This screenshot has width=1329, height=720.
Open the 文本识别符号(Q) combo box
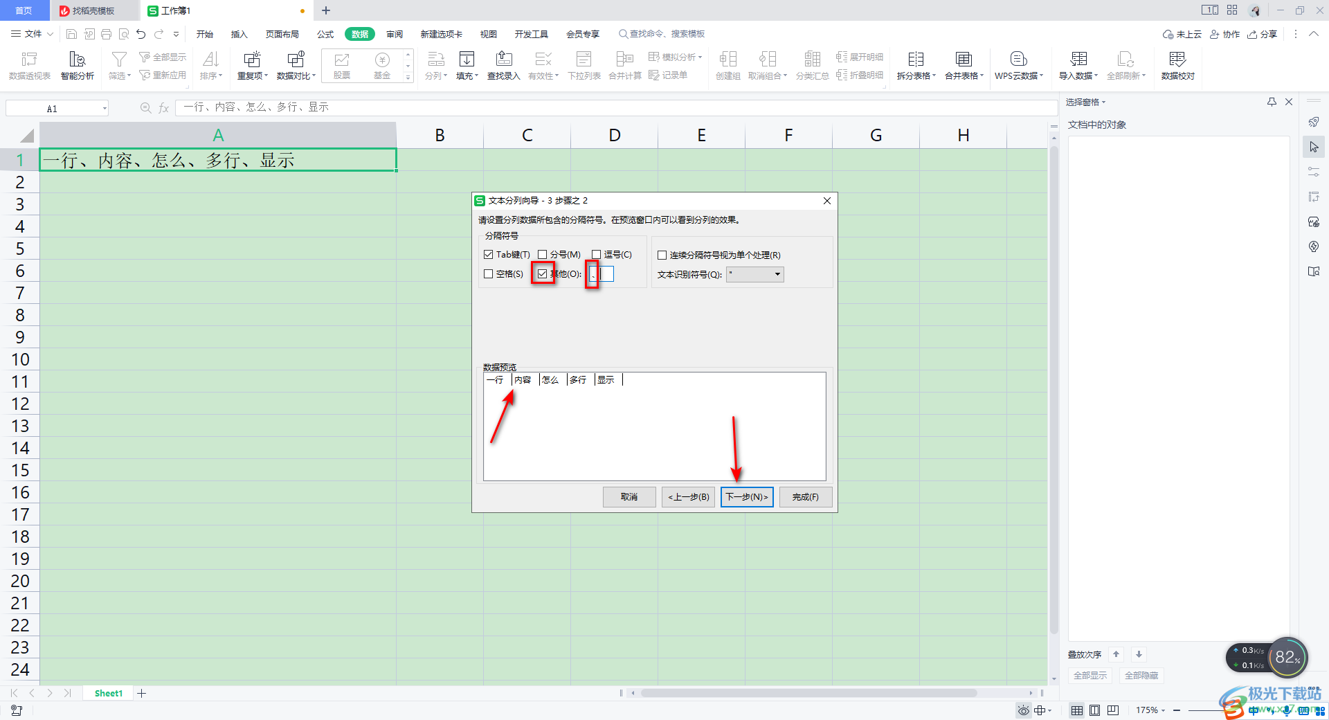[755, 274]
